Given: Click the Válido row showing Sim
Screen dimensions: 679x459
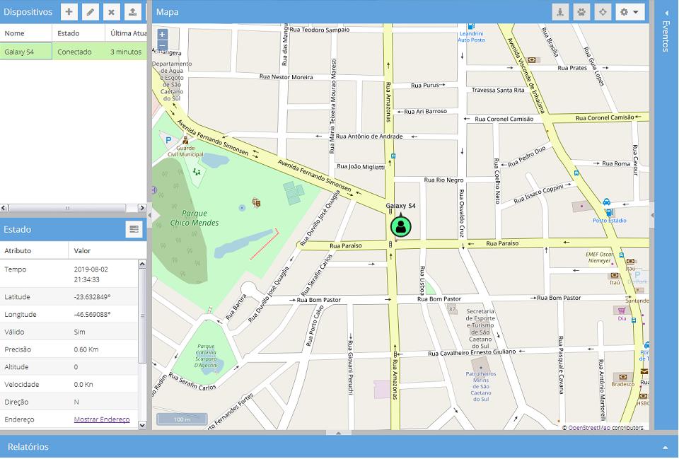Looking at the screenshot, I should (x=69, y=332).
